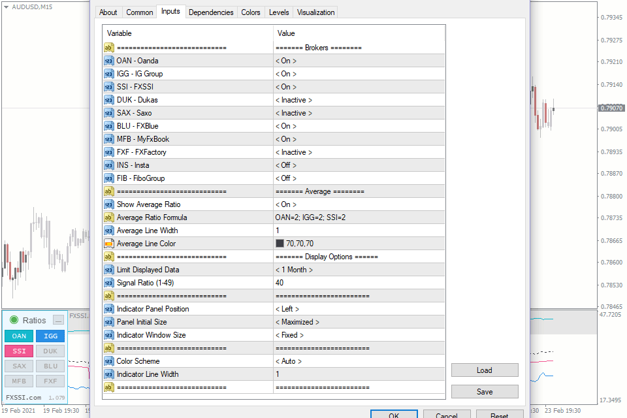This screenshot has height=418, width=627.
Task: Click the integer icon beside DUK - Dukas
Action: (109, 100)
